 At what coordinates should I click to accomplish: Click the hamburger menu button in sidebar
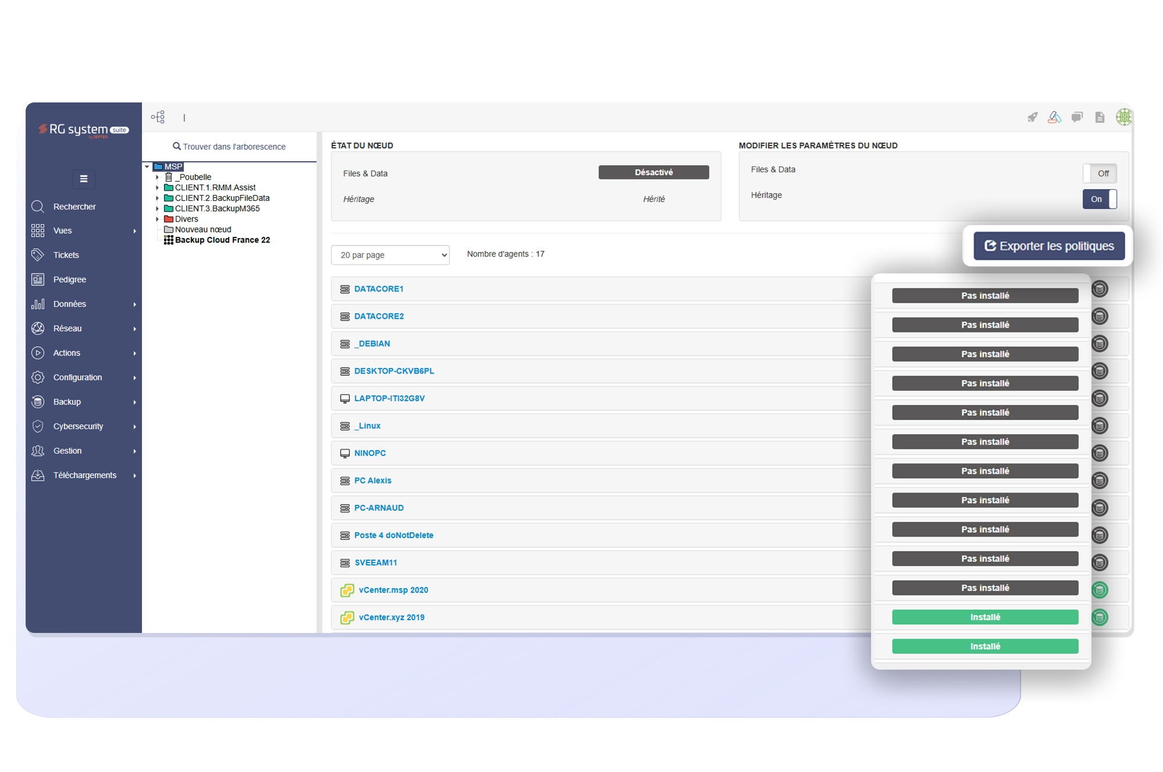pyautogui.click(x=84, y=179)
